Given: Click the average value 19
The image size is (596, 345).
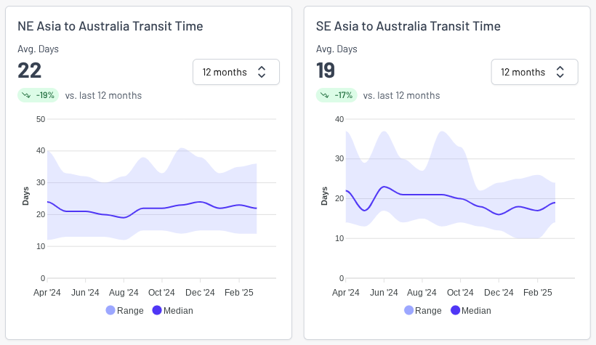Looking at the screenshot, I should pos(326,70).
